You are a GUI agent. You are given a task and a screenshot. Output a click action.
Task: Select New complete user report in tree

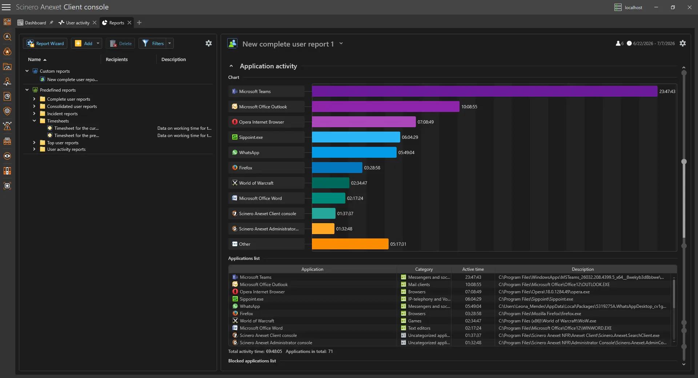pos(72,79)
